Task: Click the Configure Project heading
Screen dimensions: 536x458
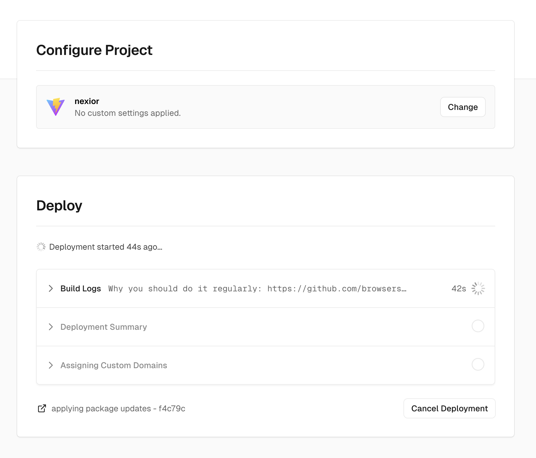Action: (x=94, y=50)
